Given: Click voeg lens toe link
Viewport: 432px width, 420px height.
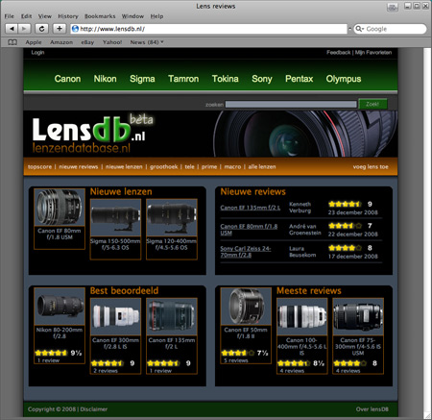Looking at the screenshot, I should [371, 167].
